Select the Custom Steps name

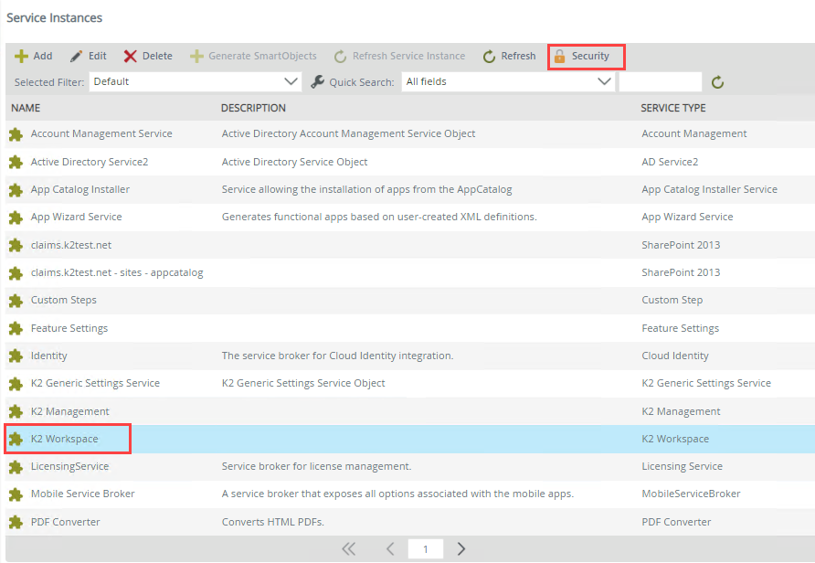(x=63, y=300)
